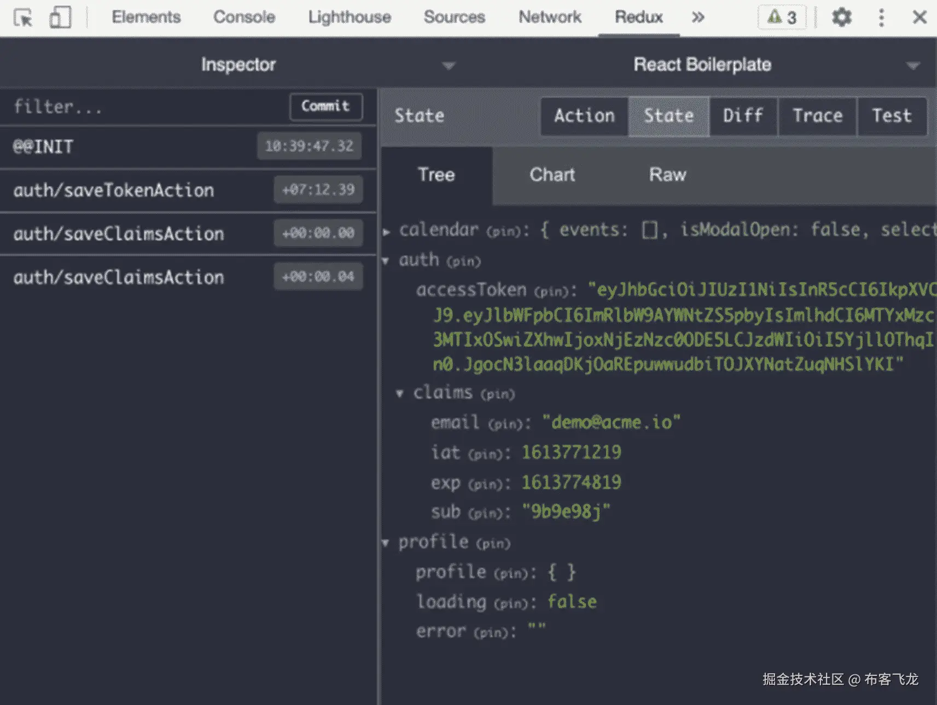Pin the loading key
Viewport: 937px width, 705px height.
point(511,603)
